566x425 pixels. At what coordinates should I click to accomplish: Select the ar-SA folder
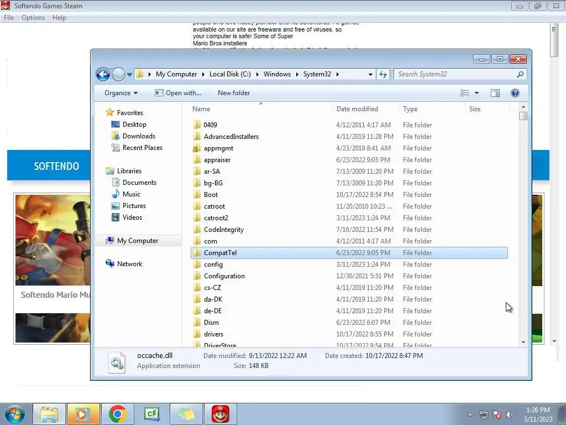tap(349, 172)
